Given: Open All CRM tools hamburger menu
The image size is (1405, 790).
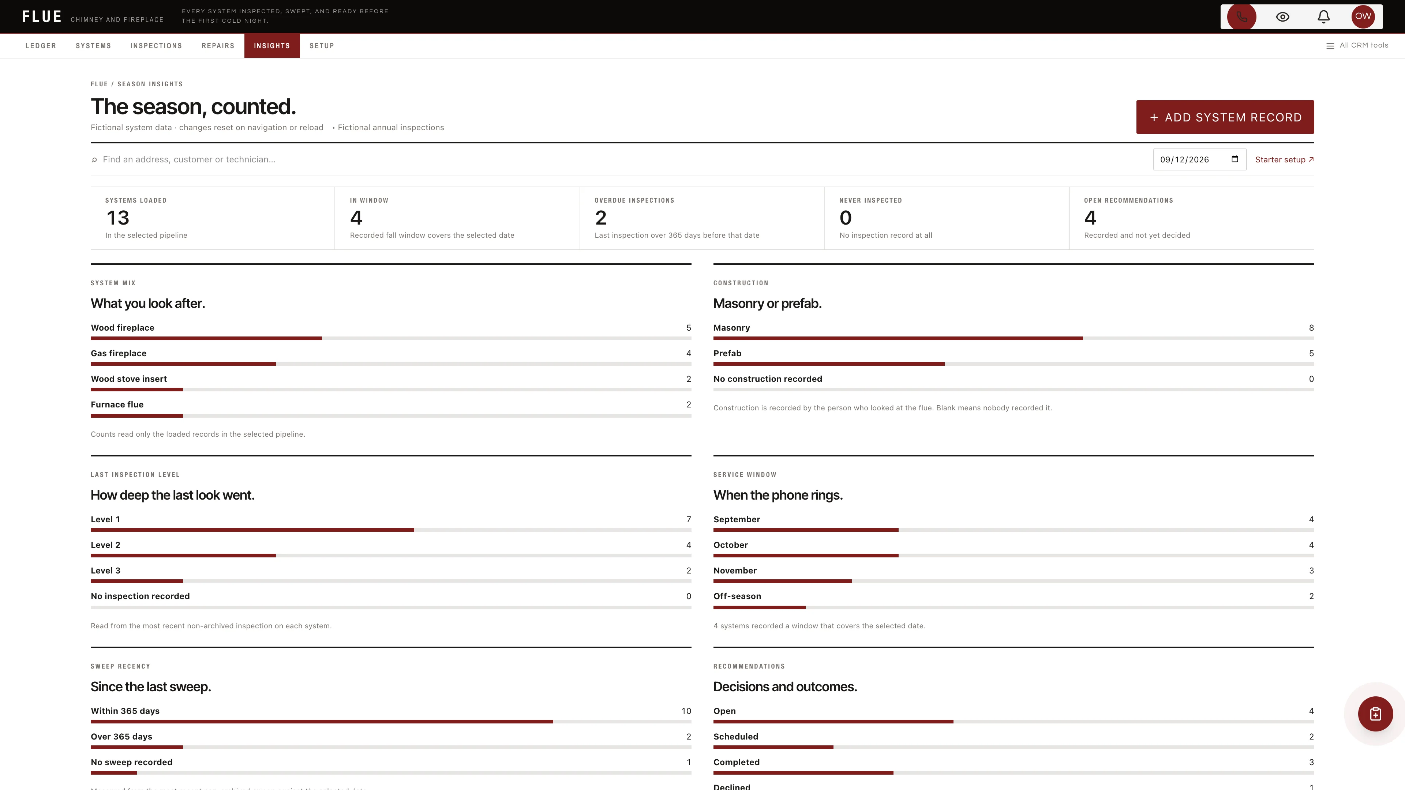Looking at the screenshot, I should click(1357, 45).
